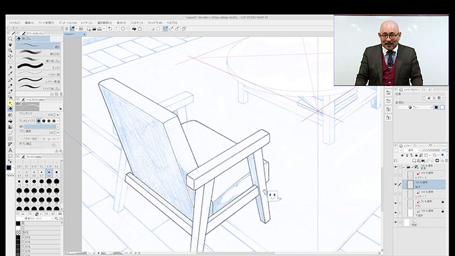455x256 pixels.
Task: Open 表現色 グレー dropdown
Action: click(x=415, y=108)
